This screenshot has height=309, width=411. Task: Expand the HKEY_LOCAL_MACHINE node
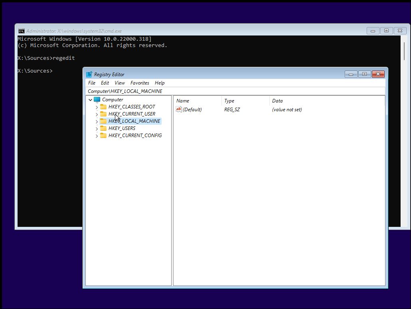pos(97,122)
